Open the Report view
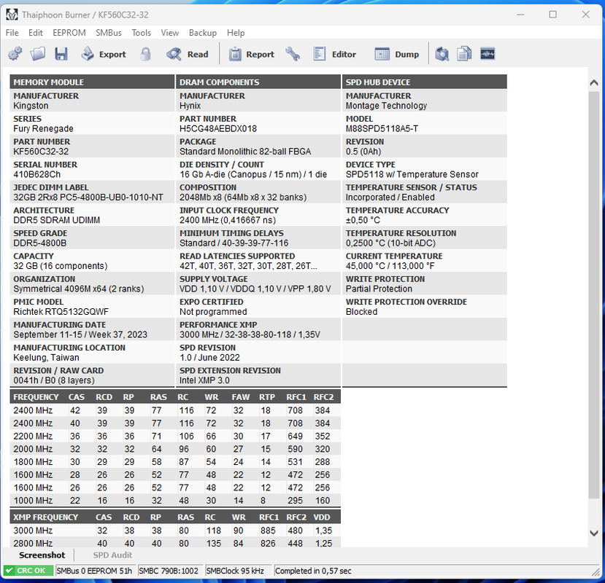Image resolution: width=605 pixels, height=583 pixels. [x=252, y=54]
